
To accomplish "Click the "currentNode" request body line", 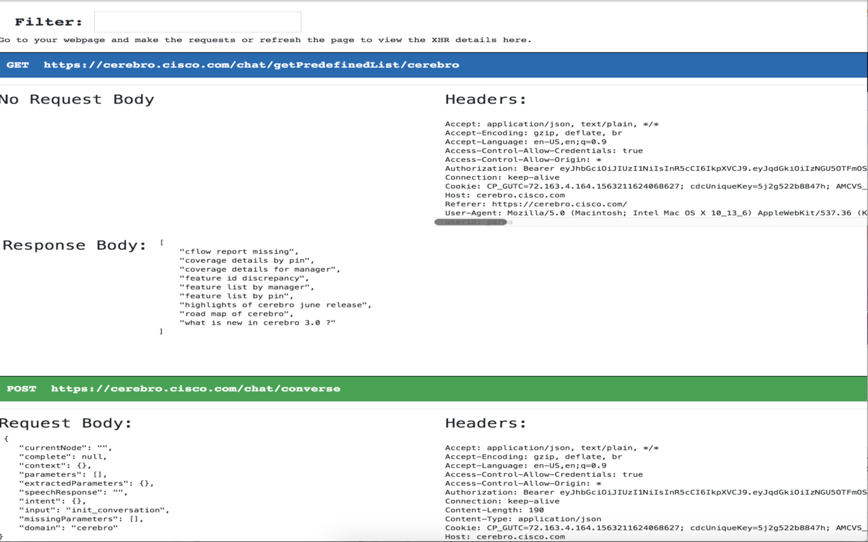I will click(x=66, y=448).
